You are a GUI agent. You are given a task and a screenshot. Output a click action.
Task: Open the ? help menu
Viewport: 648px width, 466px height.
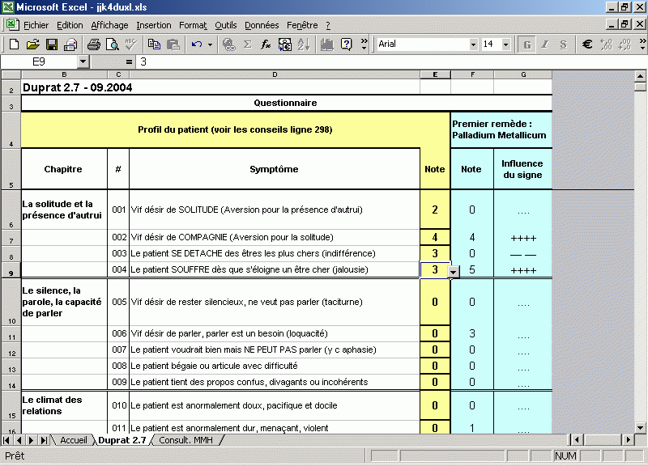(x=328, y=25)
